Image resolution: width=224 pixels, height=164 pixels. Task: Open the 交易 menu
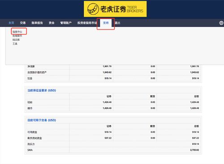(23, 23)
